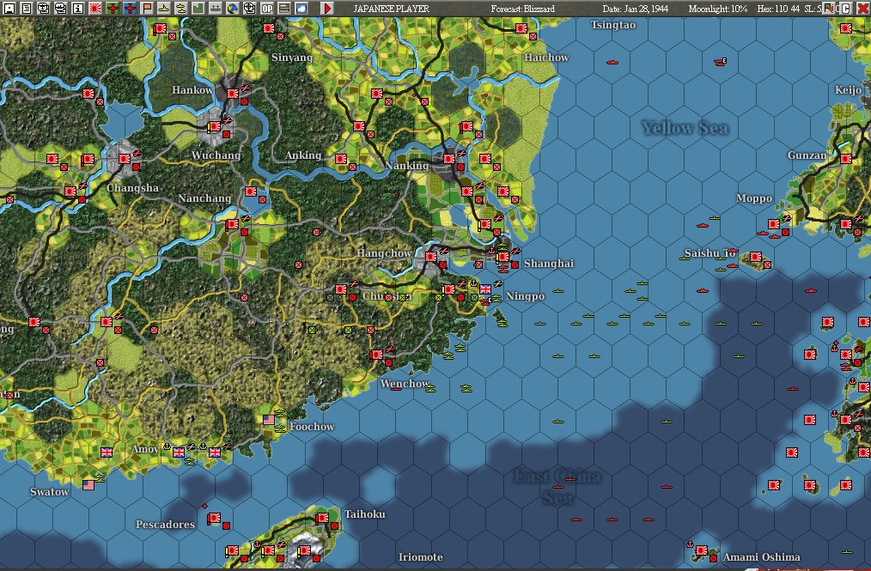Click the save game disk icon

coord(9,9)
